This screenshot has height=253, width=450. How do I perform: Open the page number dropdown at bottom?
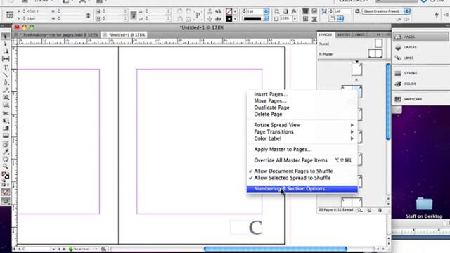53,249
